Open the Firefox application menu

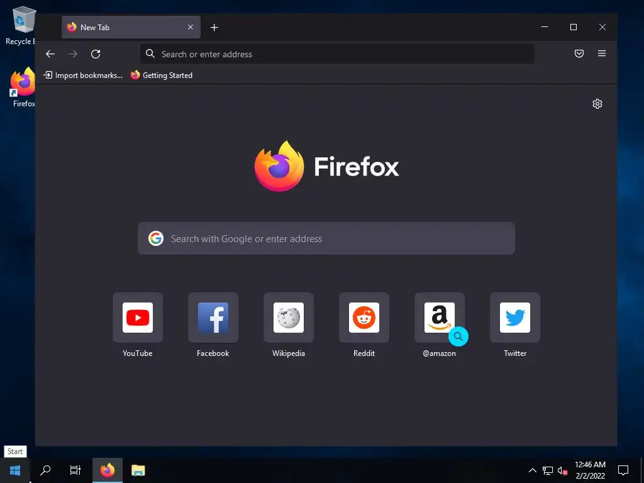point(602,53)
